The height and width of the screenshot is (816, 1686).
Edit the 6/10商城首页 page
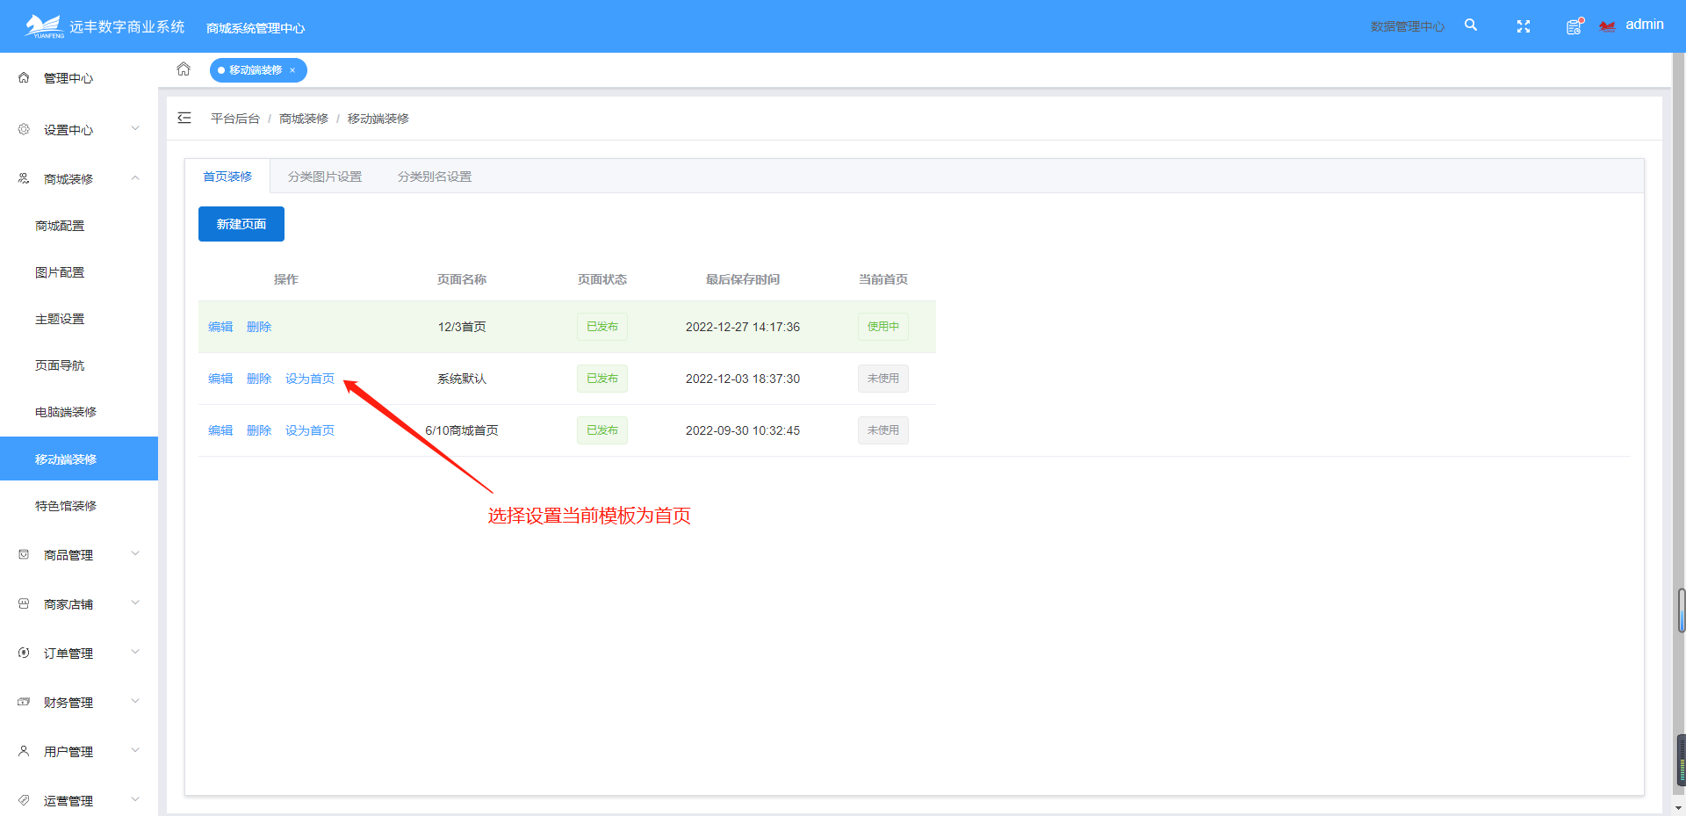point(220,430)
